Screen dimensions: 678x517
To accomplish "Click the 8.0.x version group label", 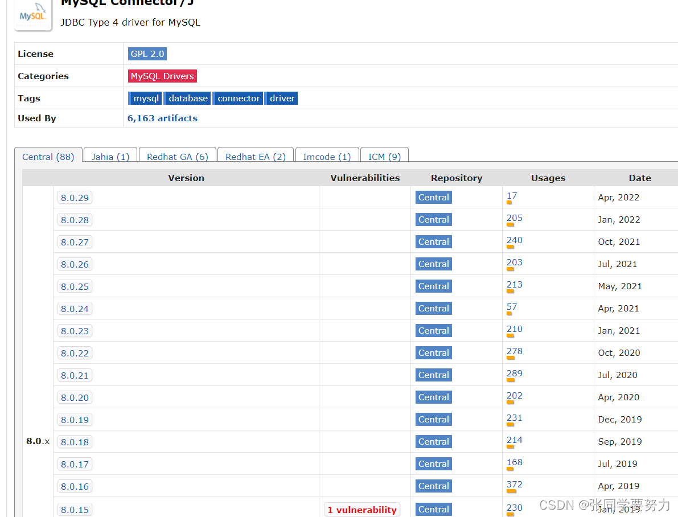I will (x=38, y=441).
